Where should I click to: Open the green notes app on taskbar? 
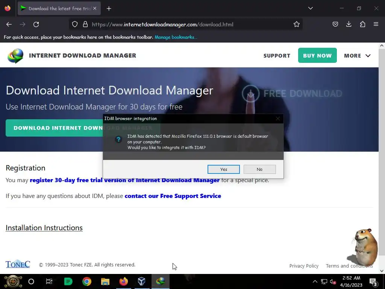click(x=68, y=281)
